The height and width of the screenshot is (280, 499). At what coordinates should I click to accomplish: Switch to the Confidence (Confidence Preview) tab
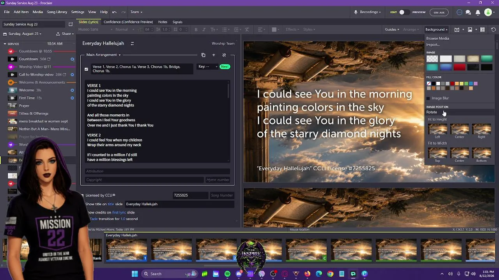128,22
